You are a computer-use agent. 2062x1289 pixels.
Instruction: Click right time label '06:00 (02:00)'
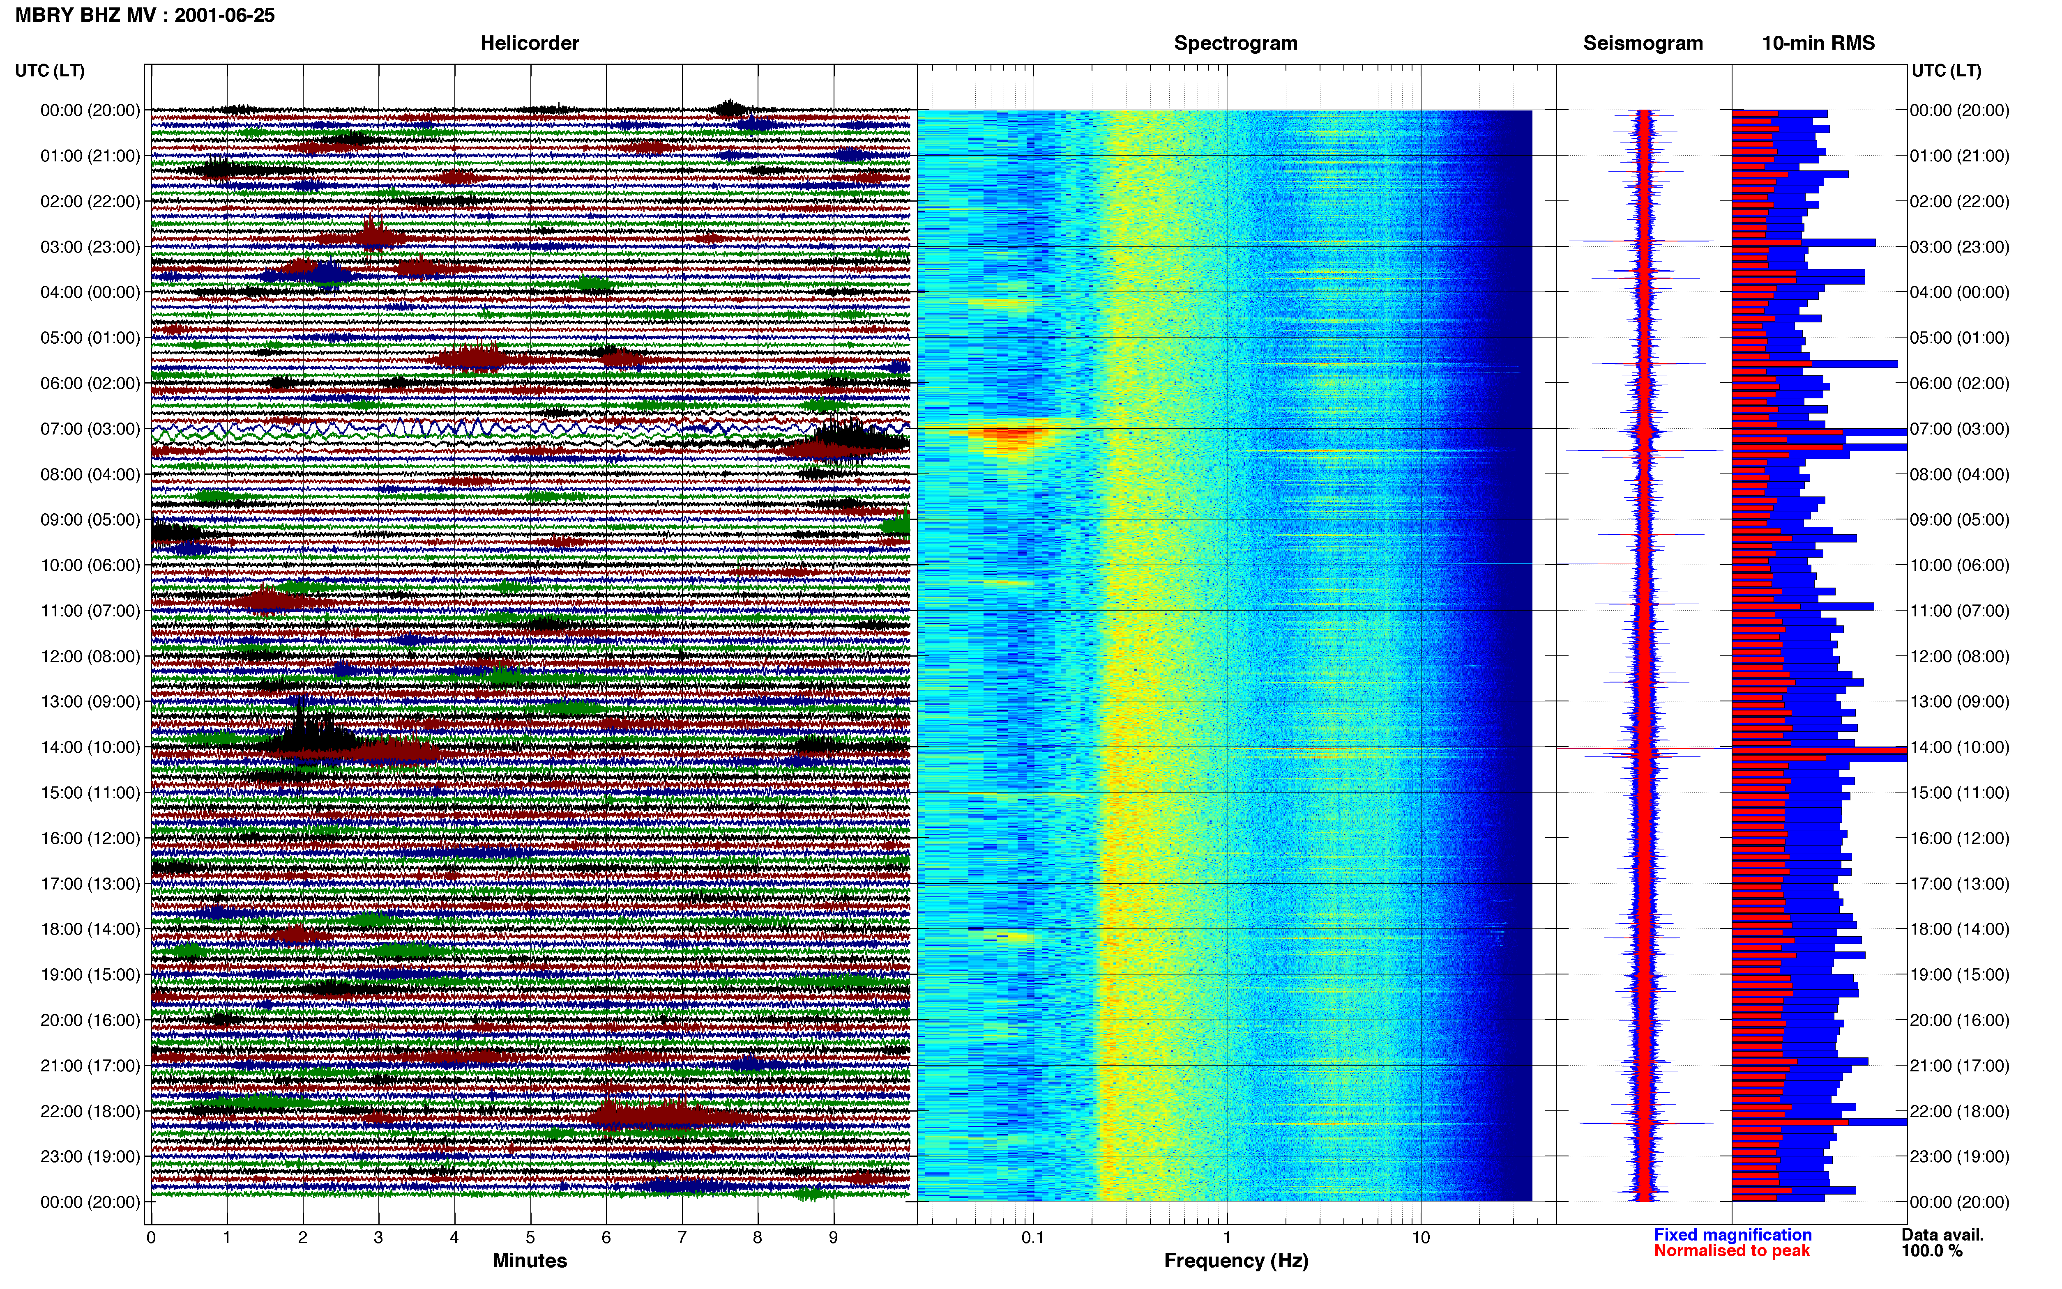(1960, 384)
